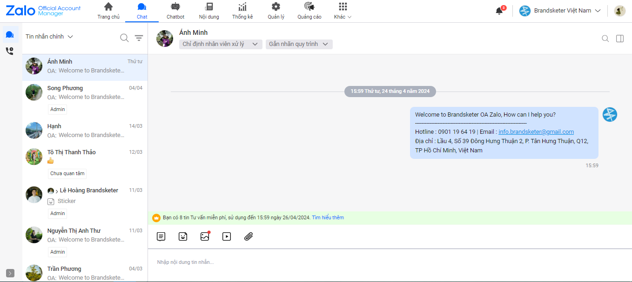
Task: Search within the chat using header magnifier
Action: pyautogui.click(x=605, y=39)
